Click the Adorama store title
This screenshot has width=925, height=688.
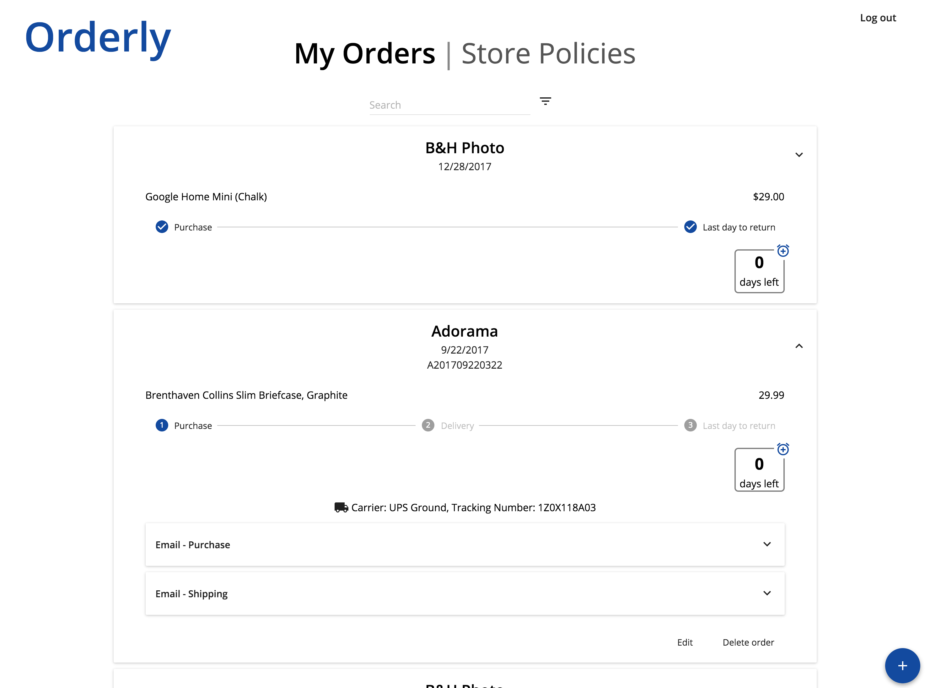464,331
